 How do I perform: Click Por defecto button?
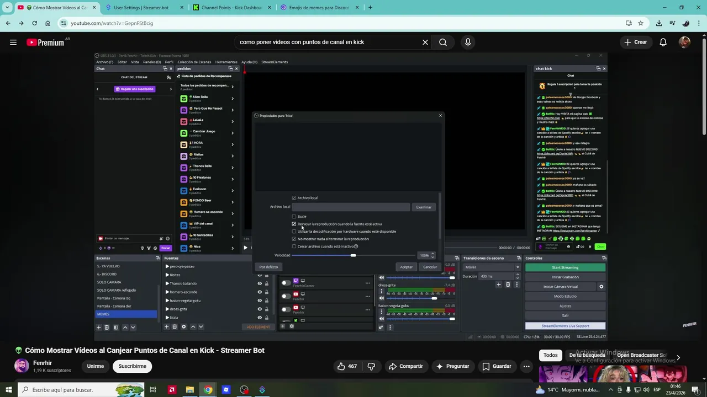coord(268,267)
